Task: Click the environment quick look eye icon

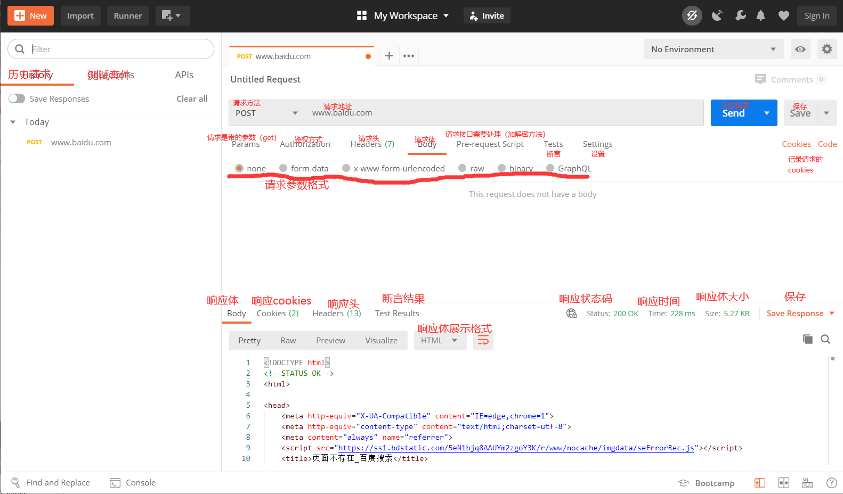Action: 800,49
